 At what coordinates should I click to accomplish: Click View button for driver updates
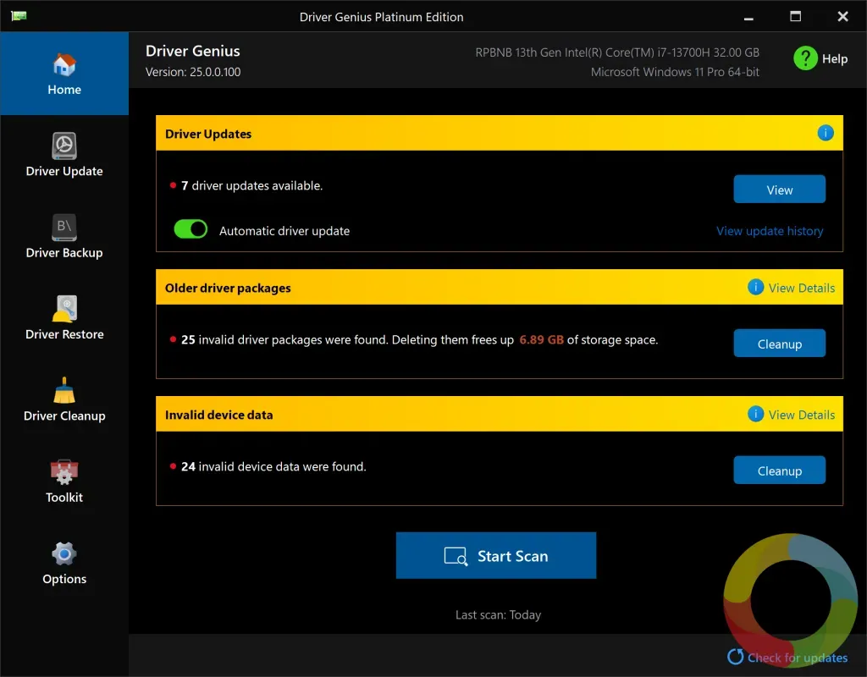pyautogui.click(x=779, y=190)
